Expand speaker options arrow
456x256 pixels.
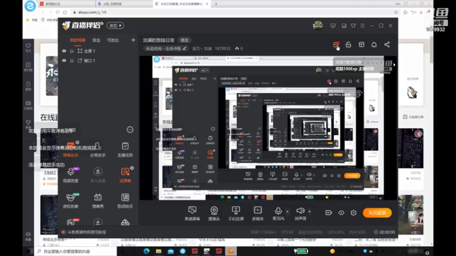(310, 211)
